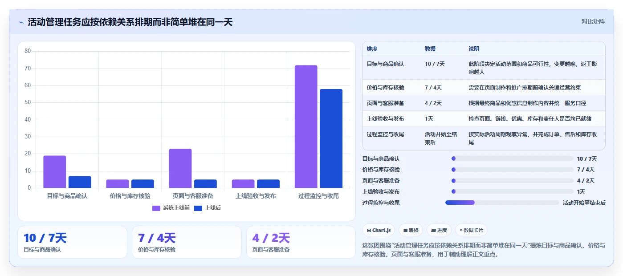Screen dimensions: 623x276
Task: Click 过程监控与收尾 in the table's dimension column
Action: click(385, 134)
